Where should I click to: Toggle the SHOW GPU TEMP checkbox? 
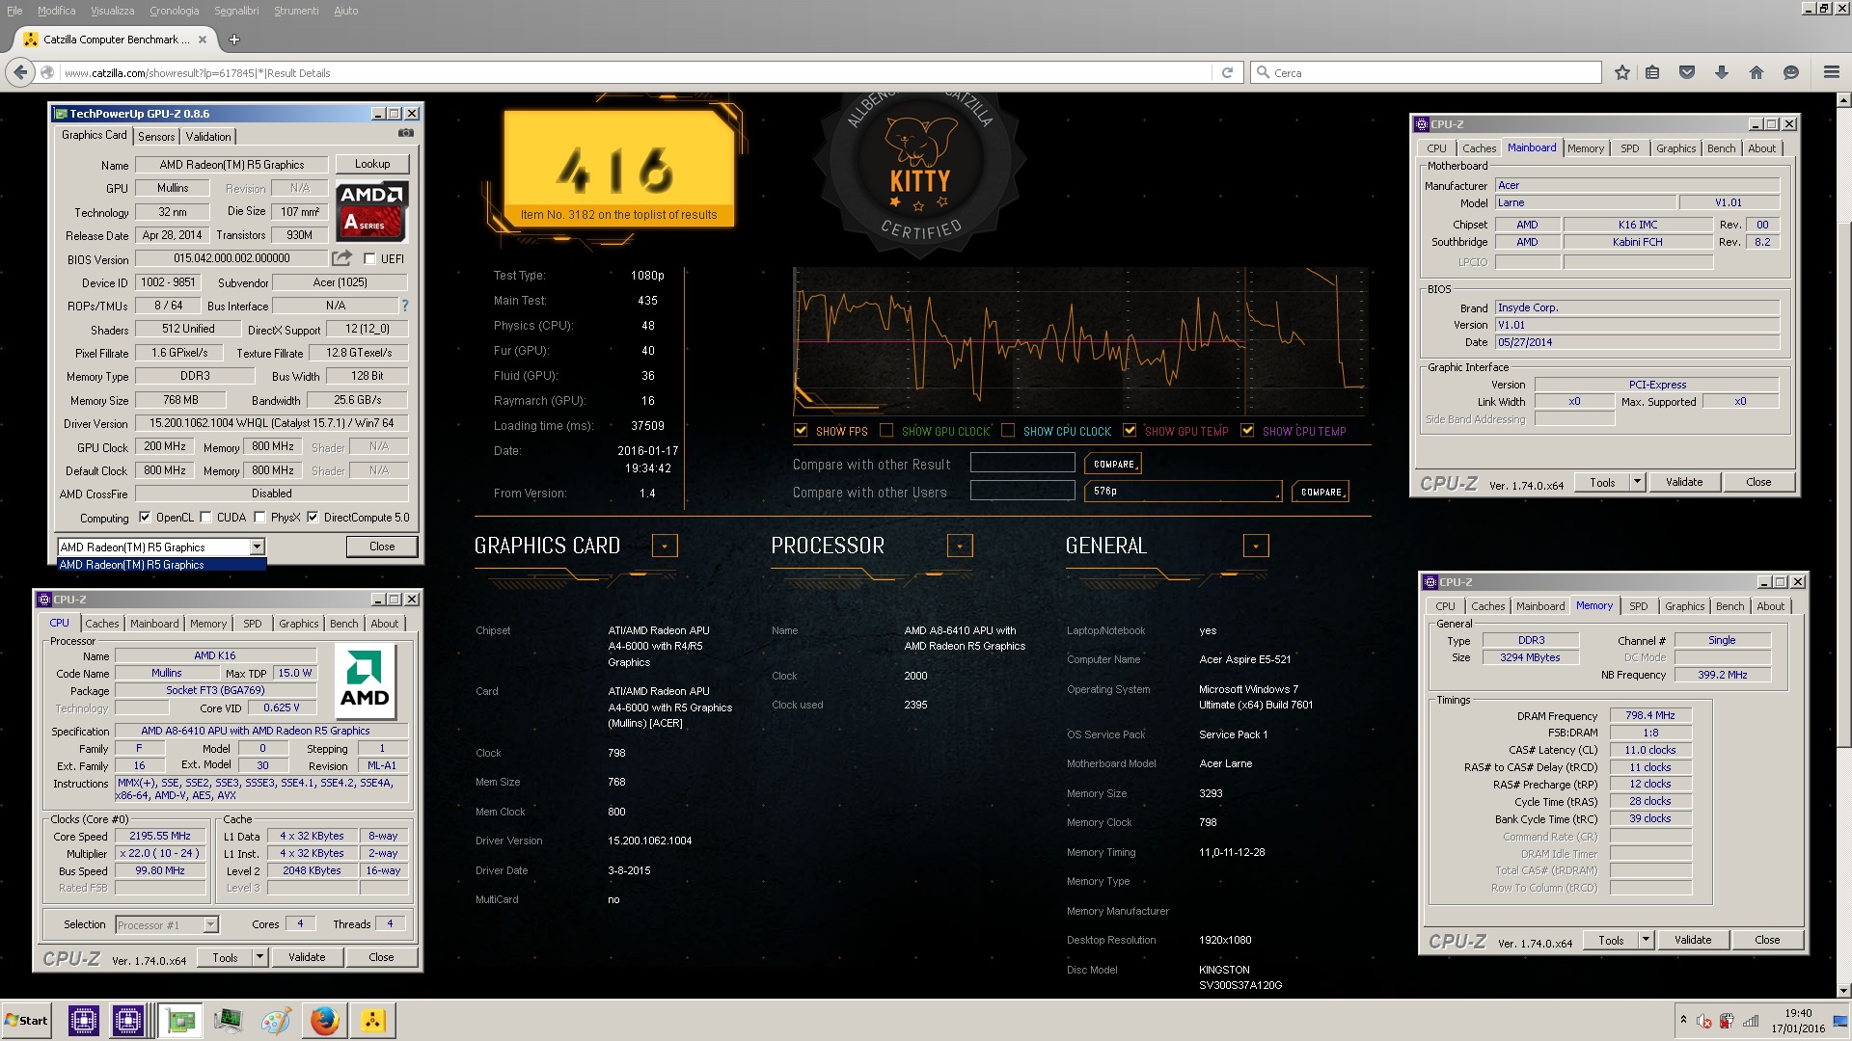pyautogui.click(x=1130, y=431)
